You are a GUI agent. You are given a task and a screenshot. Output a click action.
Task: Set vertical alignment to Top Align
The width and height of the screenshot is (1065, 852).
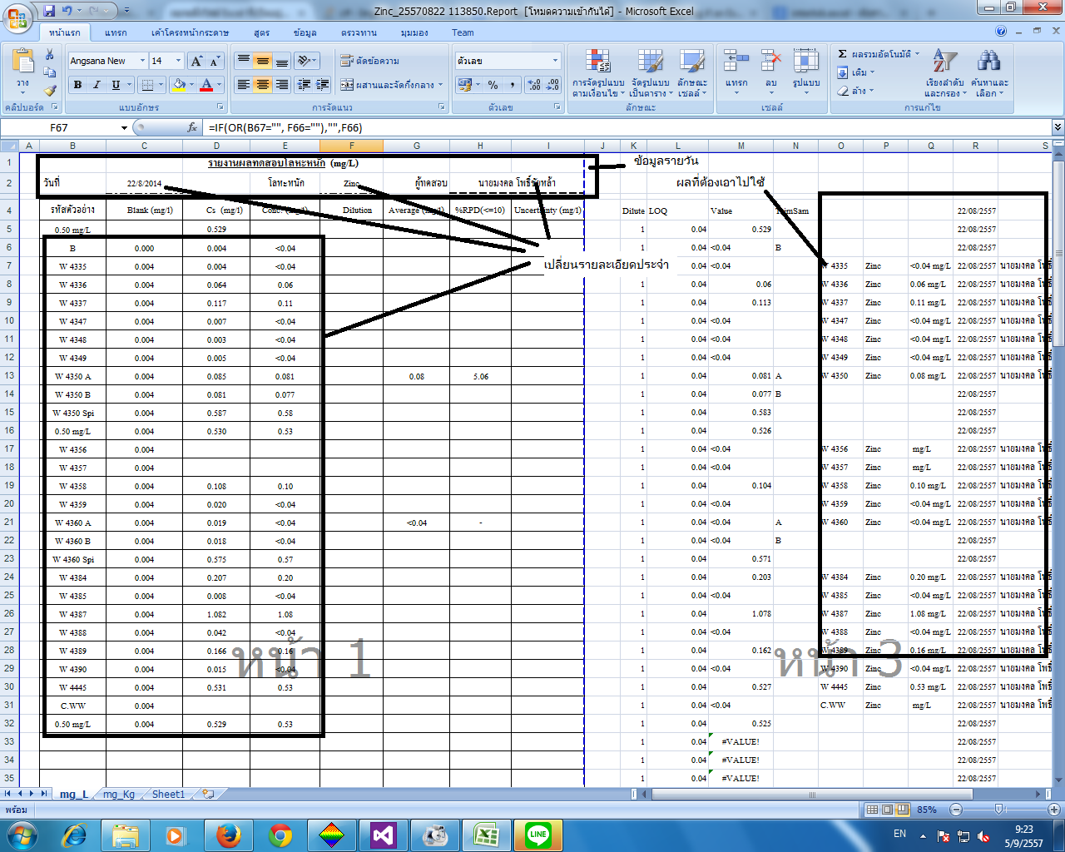coord(244,61)
